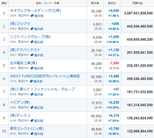Open the 掲示板 icon for 日経平均レバレッジ上場投信
The width and height of the screenshot is (154, 138).
36,82
